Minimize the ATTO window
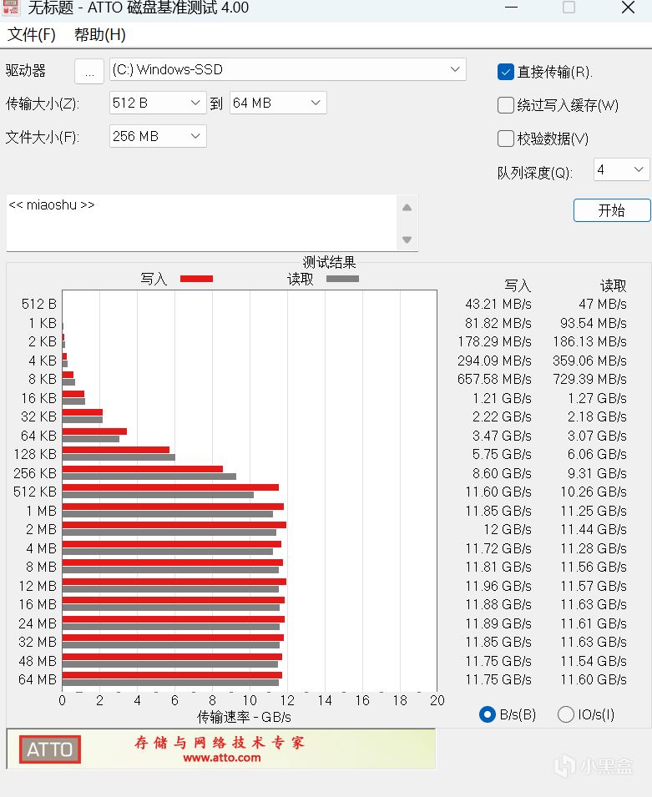 coord(512,8)
